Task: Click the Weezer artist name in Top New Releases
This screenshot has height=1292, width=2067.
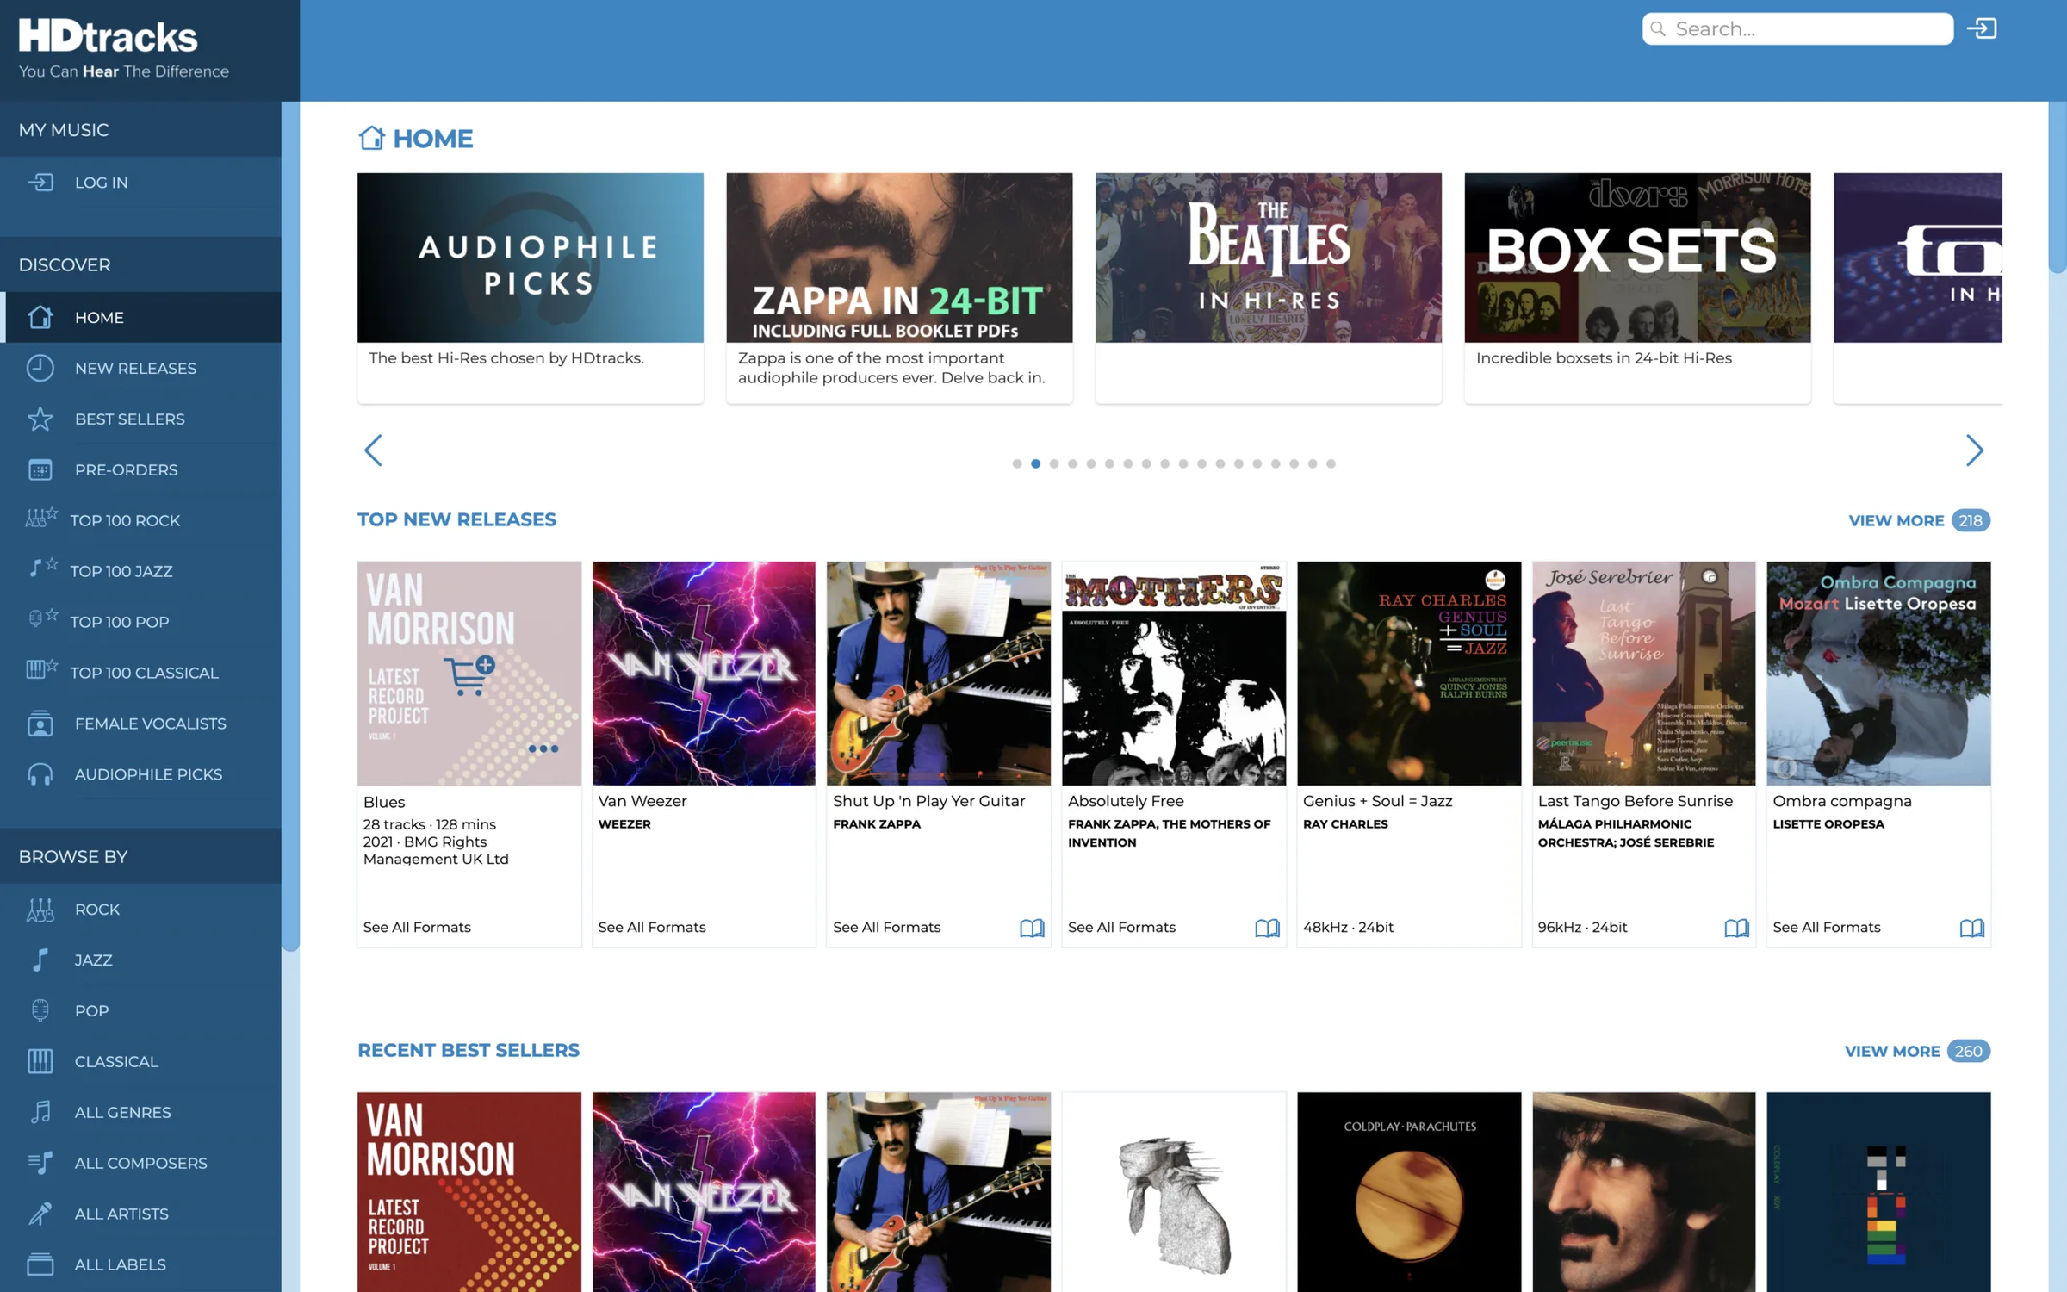Action: pos(624,824)
